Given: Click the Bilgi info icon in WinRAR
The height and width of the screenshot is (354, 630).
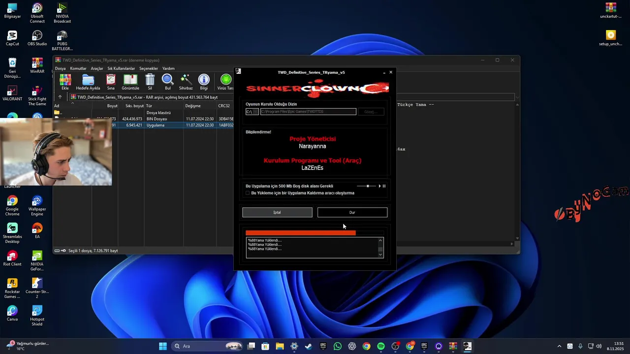Looking at the screenshot, I should (x=204, y=82).
